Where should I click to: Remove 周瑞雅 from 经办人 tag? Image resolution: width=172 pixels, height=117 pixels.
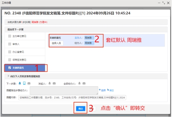tap(93, 43)
